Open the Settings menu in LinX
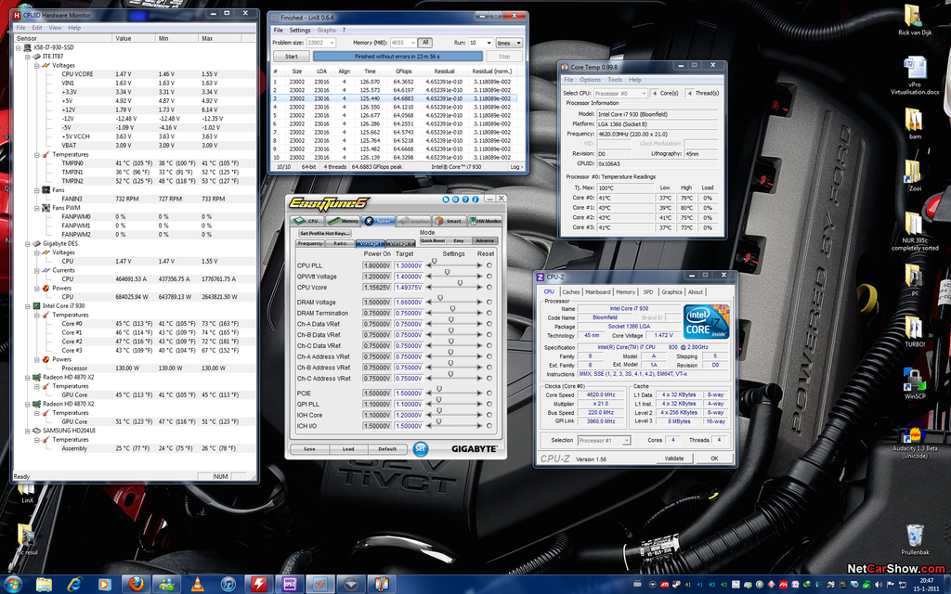Screen dimensions: 951x594 point(300,31)
